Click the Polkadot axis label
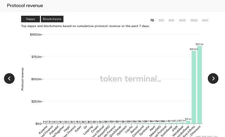225x137 pixels. (x=54, y=130)
